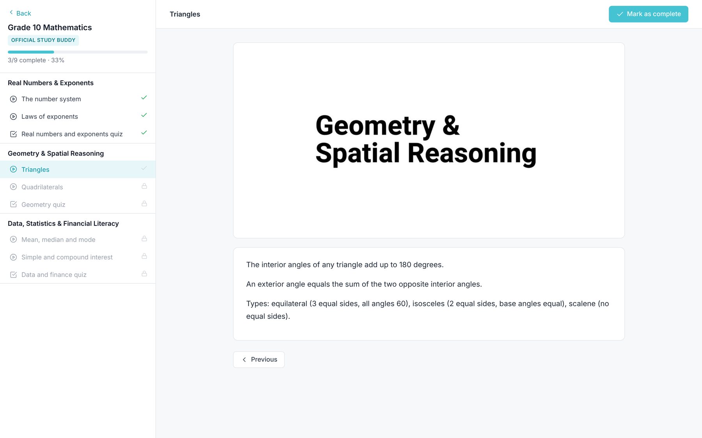Click the lock icon on the Quadrilaterals row
Image resolution: width=702 pixels, height=438 pixels.
(x=144, y=186)
